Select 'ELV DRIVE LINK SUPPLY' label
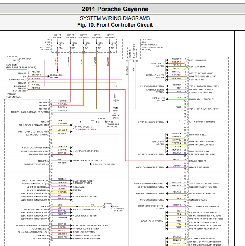 (38, 135)
